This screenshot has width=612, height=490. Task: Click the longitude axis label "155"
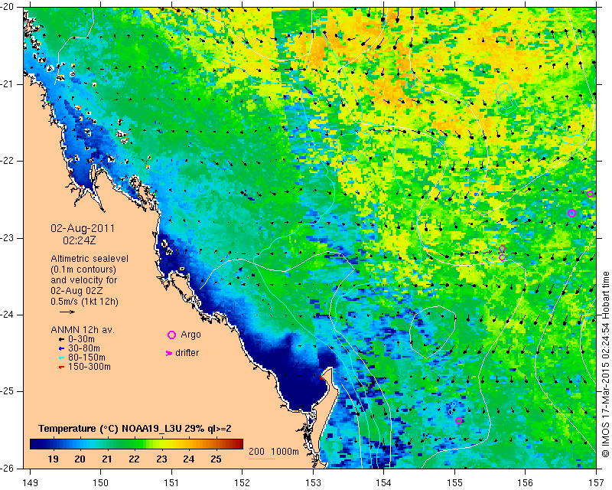click(x=454, y=482)
